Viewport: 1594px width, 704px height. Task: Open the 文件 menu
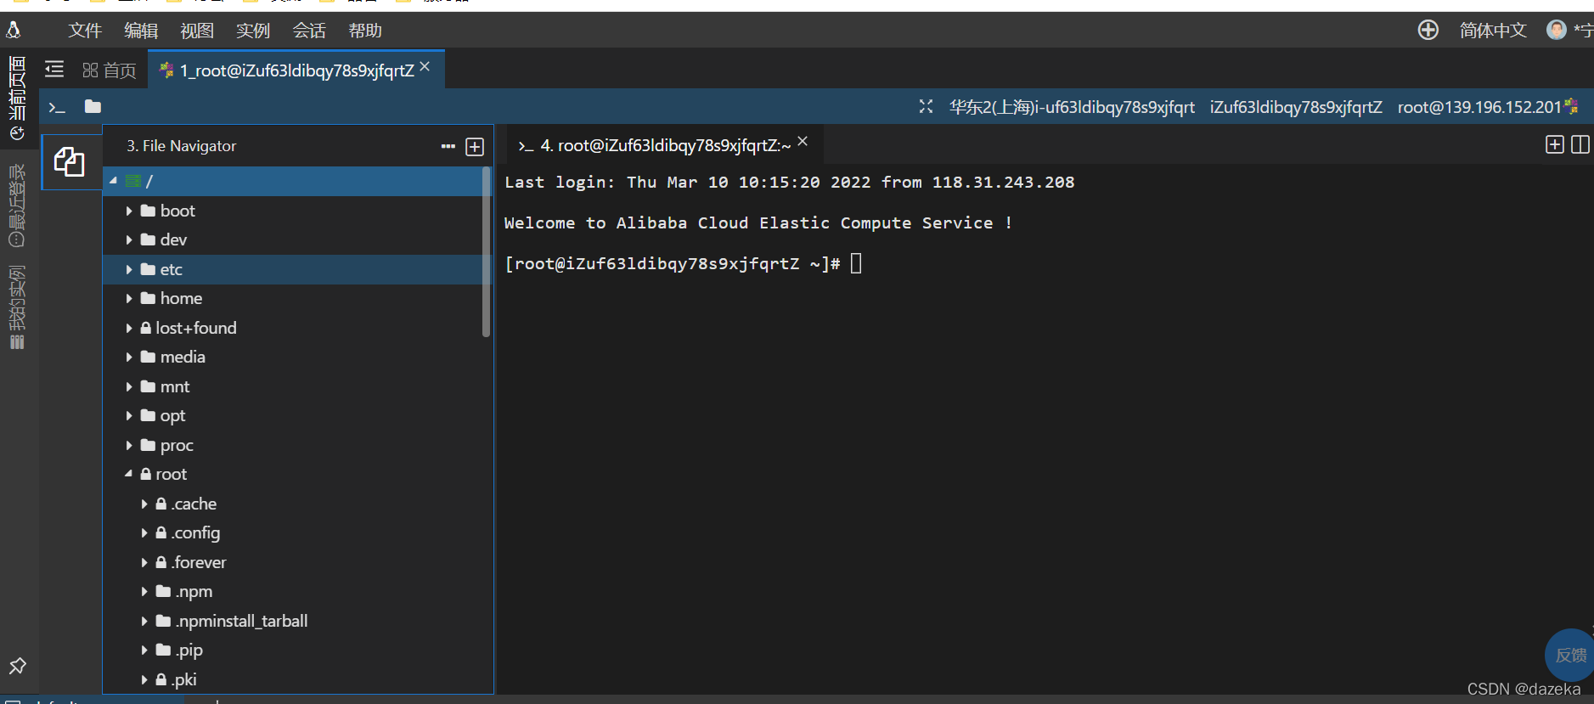coord(85,31)
